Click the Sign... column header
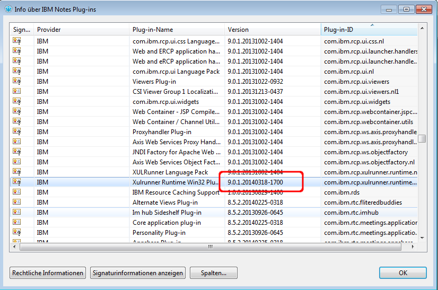 (x=22, y=30)
